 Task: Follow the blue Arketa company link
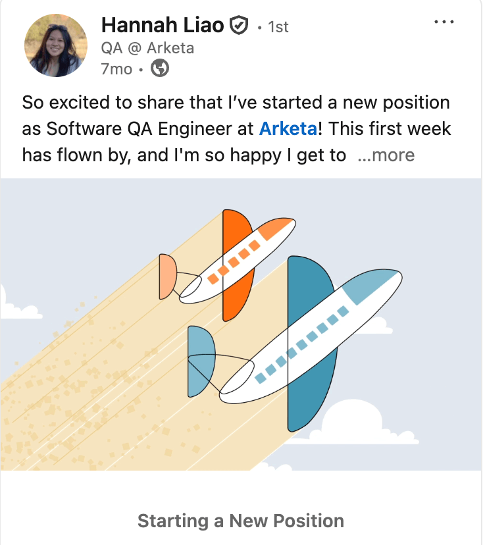(x=288, y=128)
